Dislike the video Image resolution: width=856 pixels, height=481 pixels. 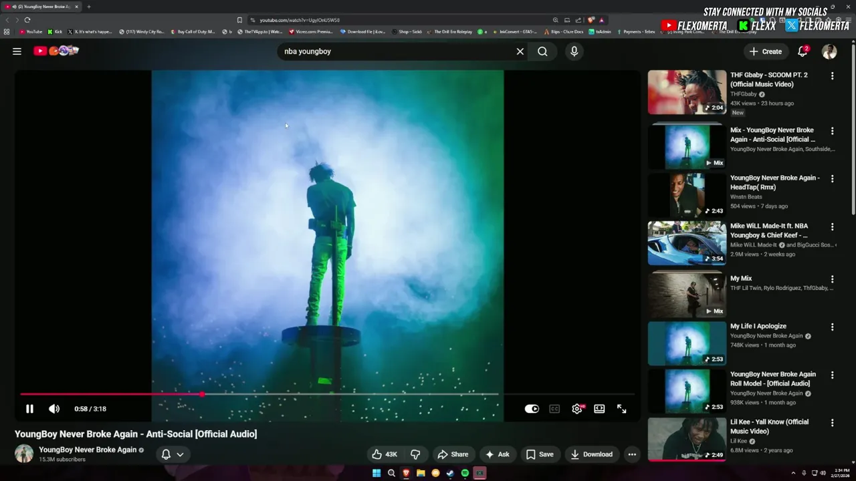(x=415, y=454)
